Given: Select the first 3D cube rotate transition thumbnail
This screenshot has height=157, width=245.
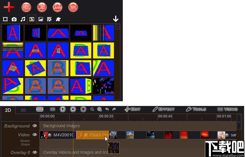Looking at the screenshot, I should tap(13, 33).
